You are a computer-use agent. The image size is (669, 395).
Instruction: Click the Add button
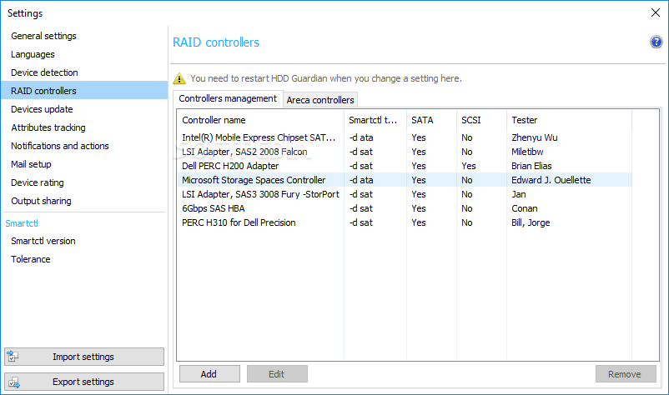click(209, 373)
